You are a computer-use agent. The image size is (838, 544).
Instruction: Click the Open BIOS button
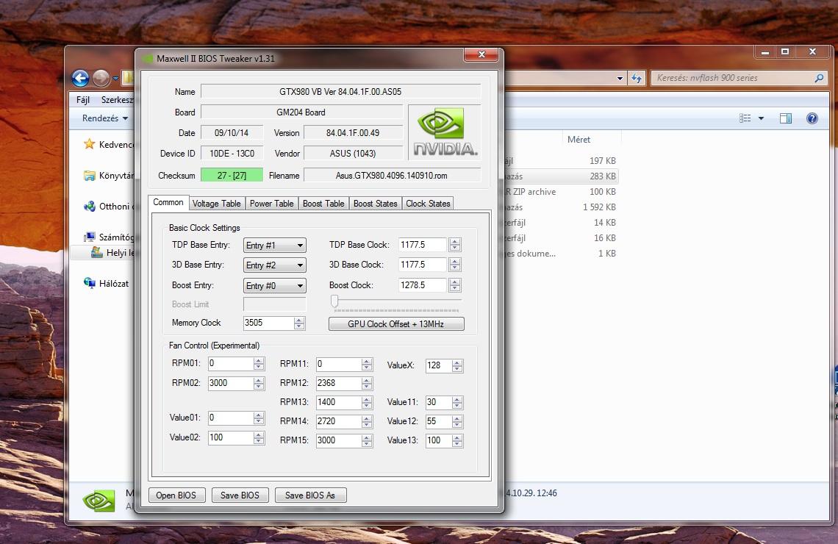(176, 495)
